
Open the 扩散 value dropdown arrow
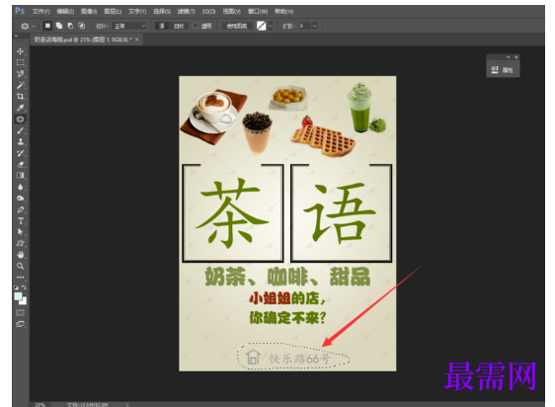[x=315, y=26]
